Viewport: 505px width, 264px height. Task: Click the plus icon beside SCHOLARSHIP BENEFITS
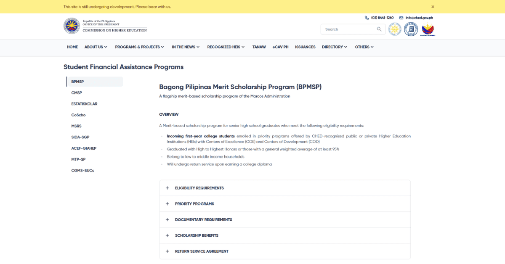pos(167,235)
